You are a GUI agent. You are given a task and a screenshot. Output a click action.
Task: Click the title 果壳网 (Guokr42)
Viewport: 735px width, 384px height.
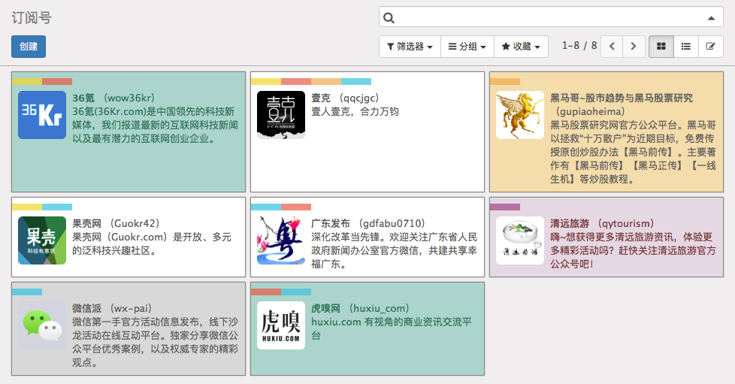point(116,224)
